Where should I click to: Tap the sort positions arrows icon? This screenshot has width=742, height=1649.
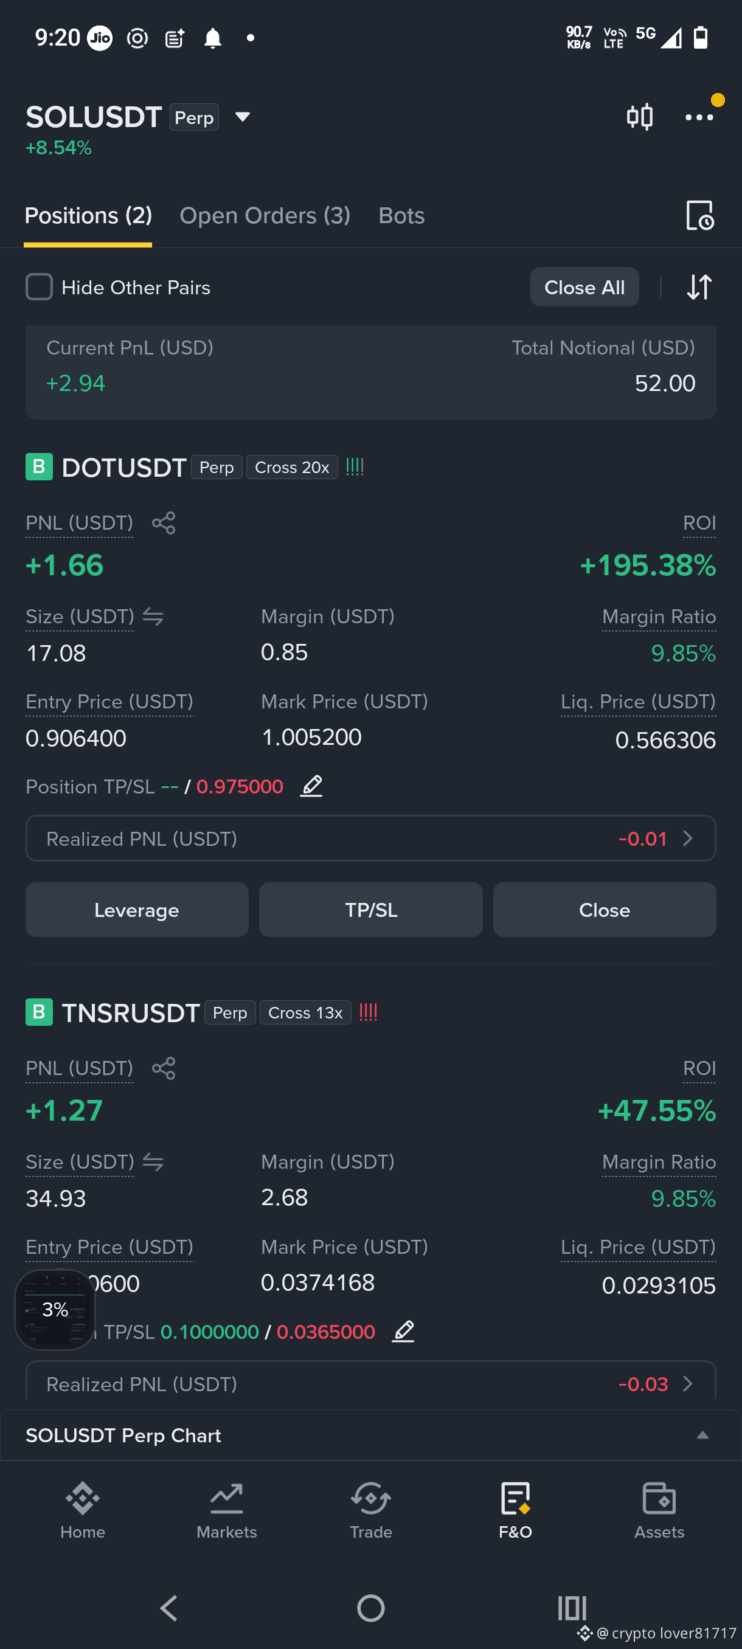699,287
